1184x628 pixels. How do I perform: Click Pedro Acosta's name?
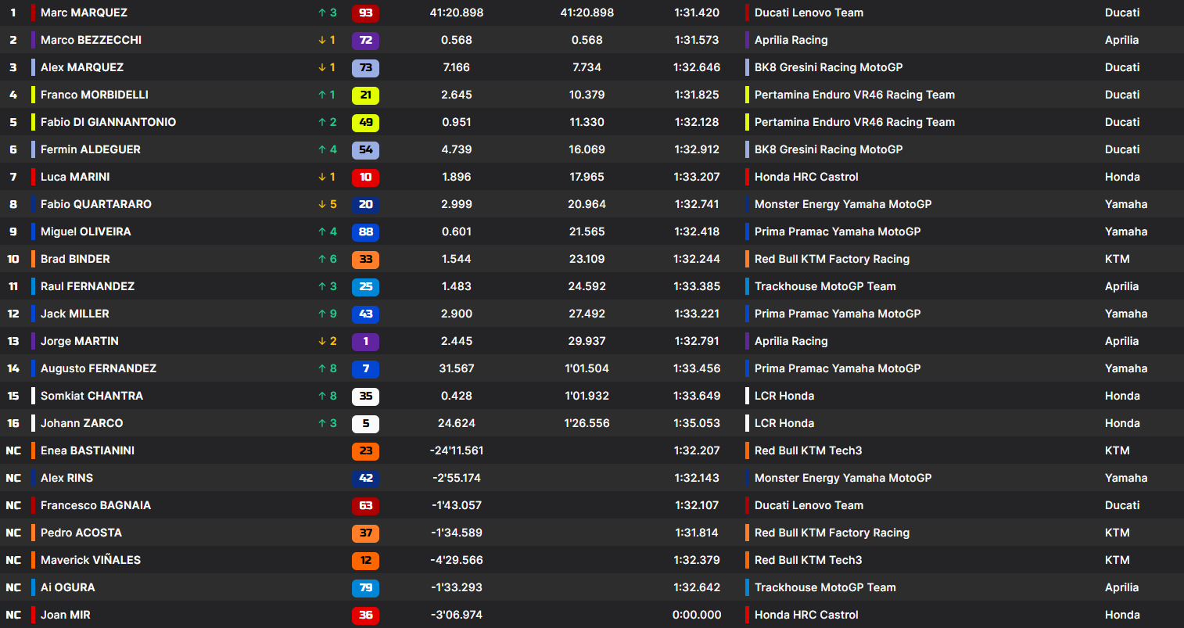click(x=81, y=533)
